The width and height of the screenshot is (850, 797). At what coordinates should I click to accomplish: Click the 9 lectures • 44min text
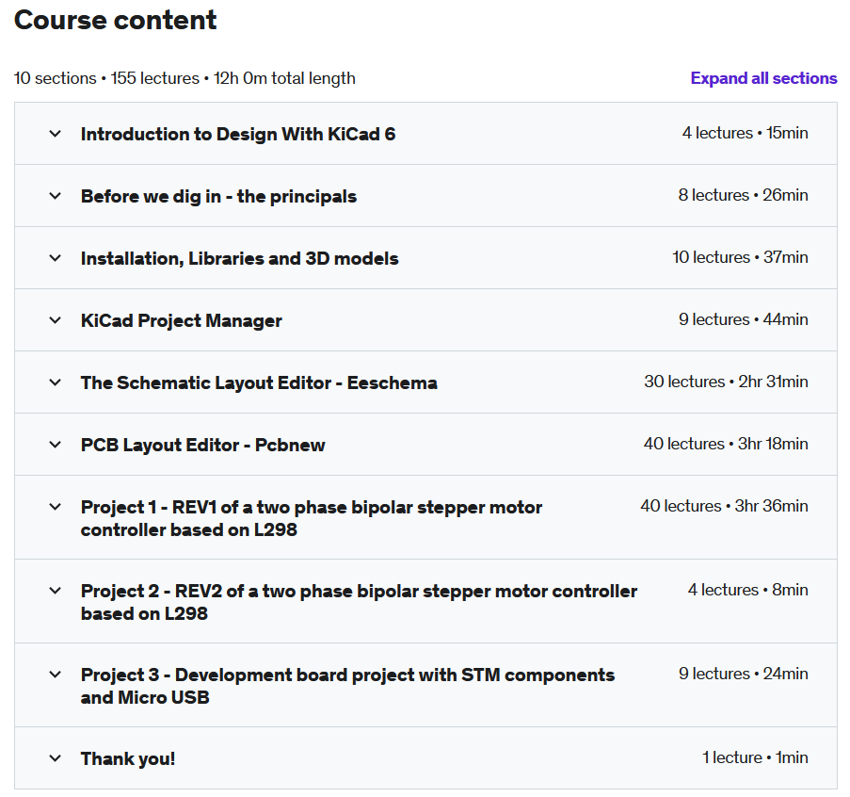pos(744,319)
